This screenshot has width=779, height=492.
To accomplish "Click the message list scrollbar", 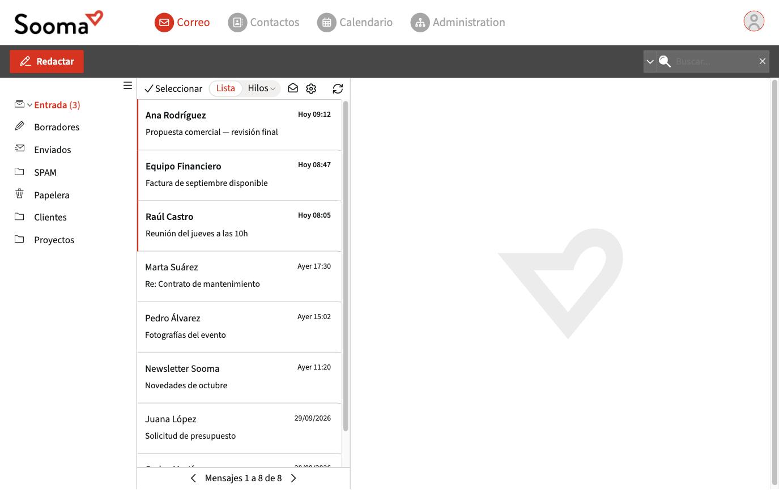I will click(x=346, y=266).
